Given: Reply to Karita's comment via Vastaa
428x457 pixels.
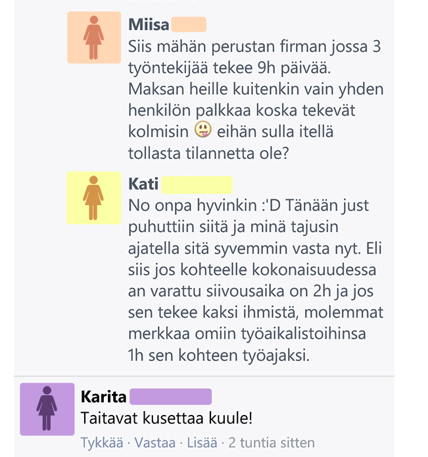Looking at the screenshot, I should [x=155, y=443].
